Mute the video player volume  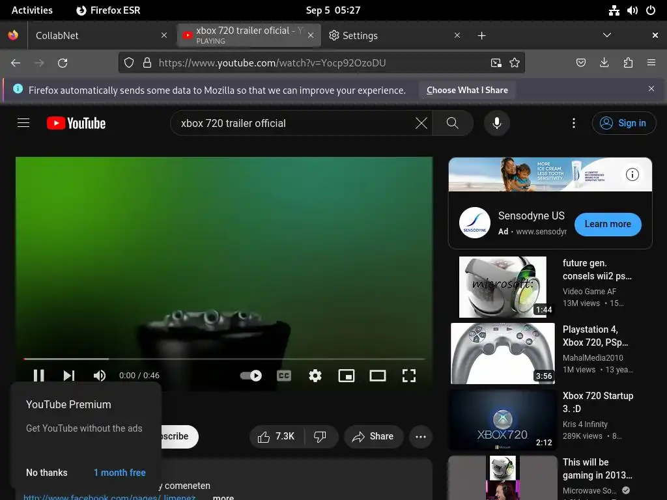pos(99,376)
